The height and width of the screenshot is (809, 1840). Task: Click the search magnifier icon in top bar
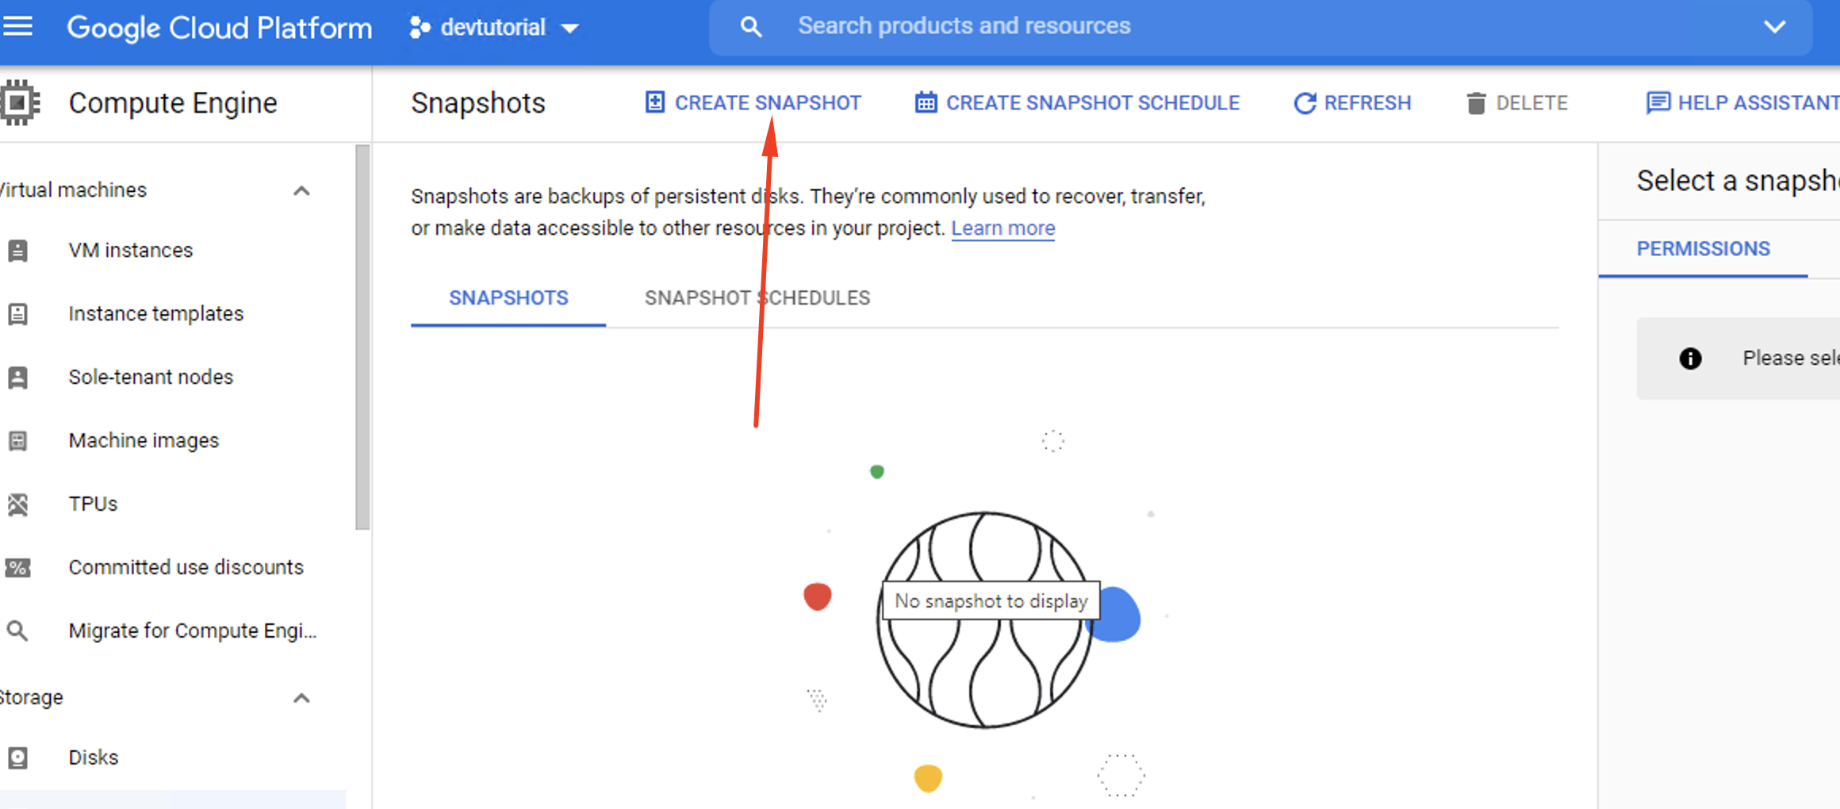coord(750,27)
